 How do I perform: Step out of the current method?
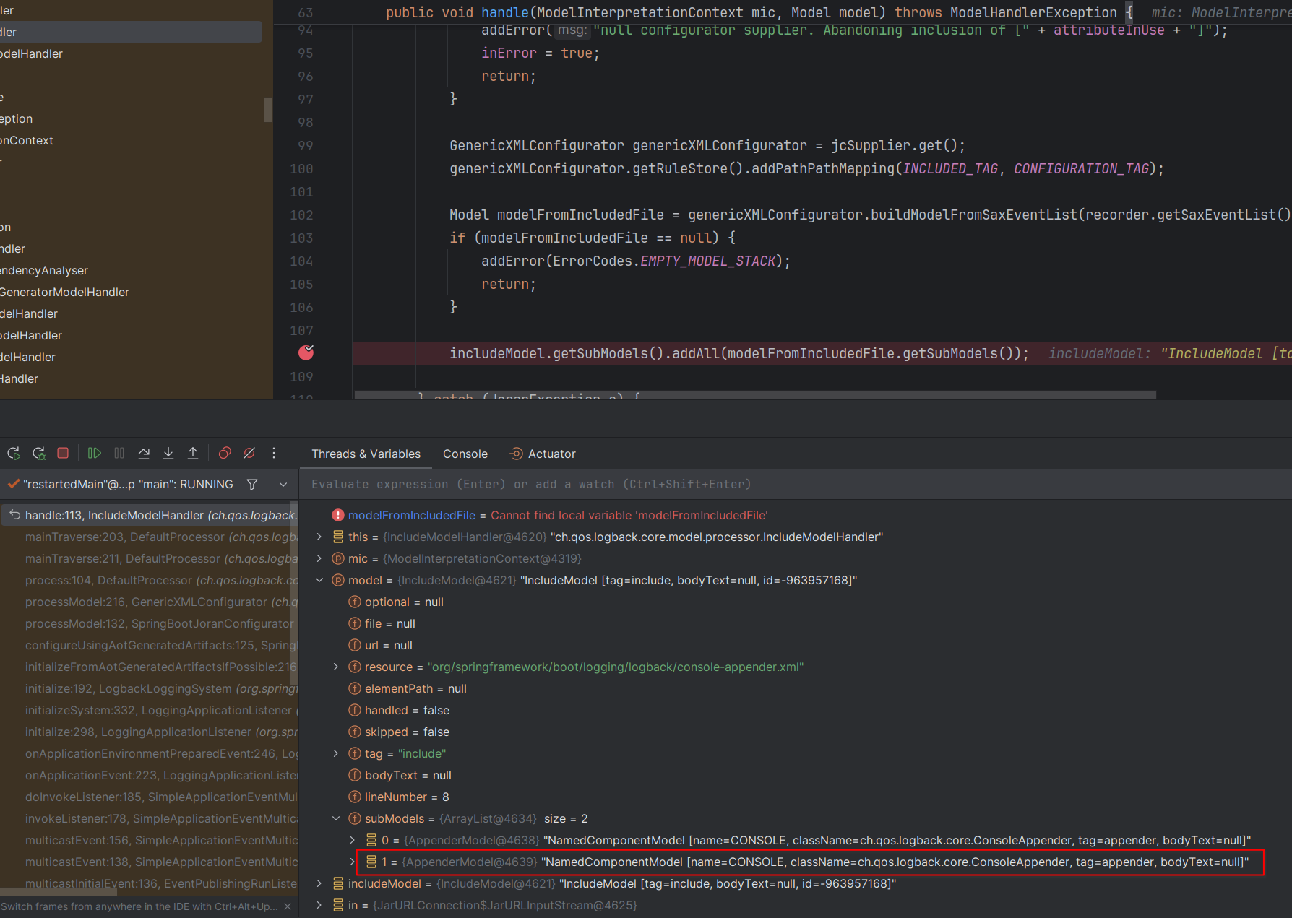coord(193,454)
